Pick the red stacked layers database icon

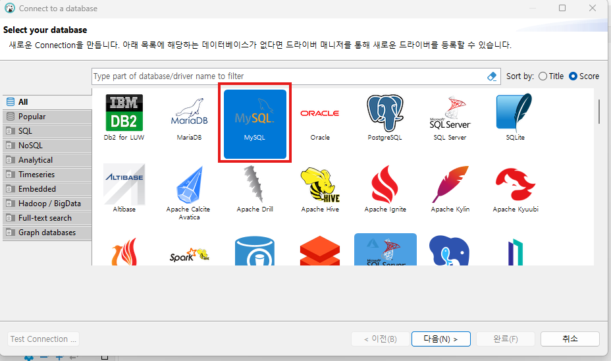320,250
